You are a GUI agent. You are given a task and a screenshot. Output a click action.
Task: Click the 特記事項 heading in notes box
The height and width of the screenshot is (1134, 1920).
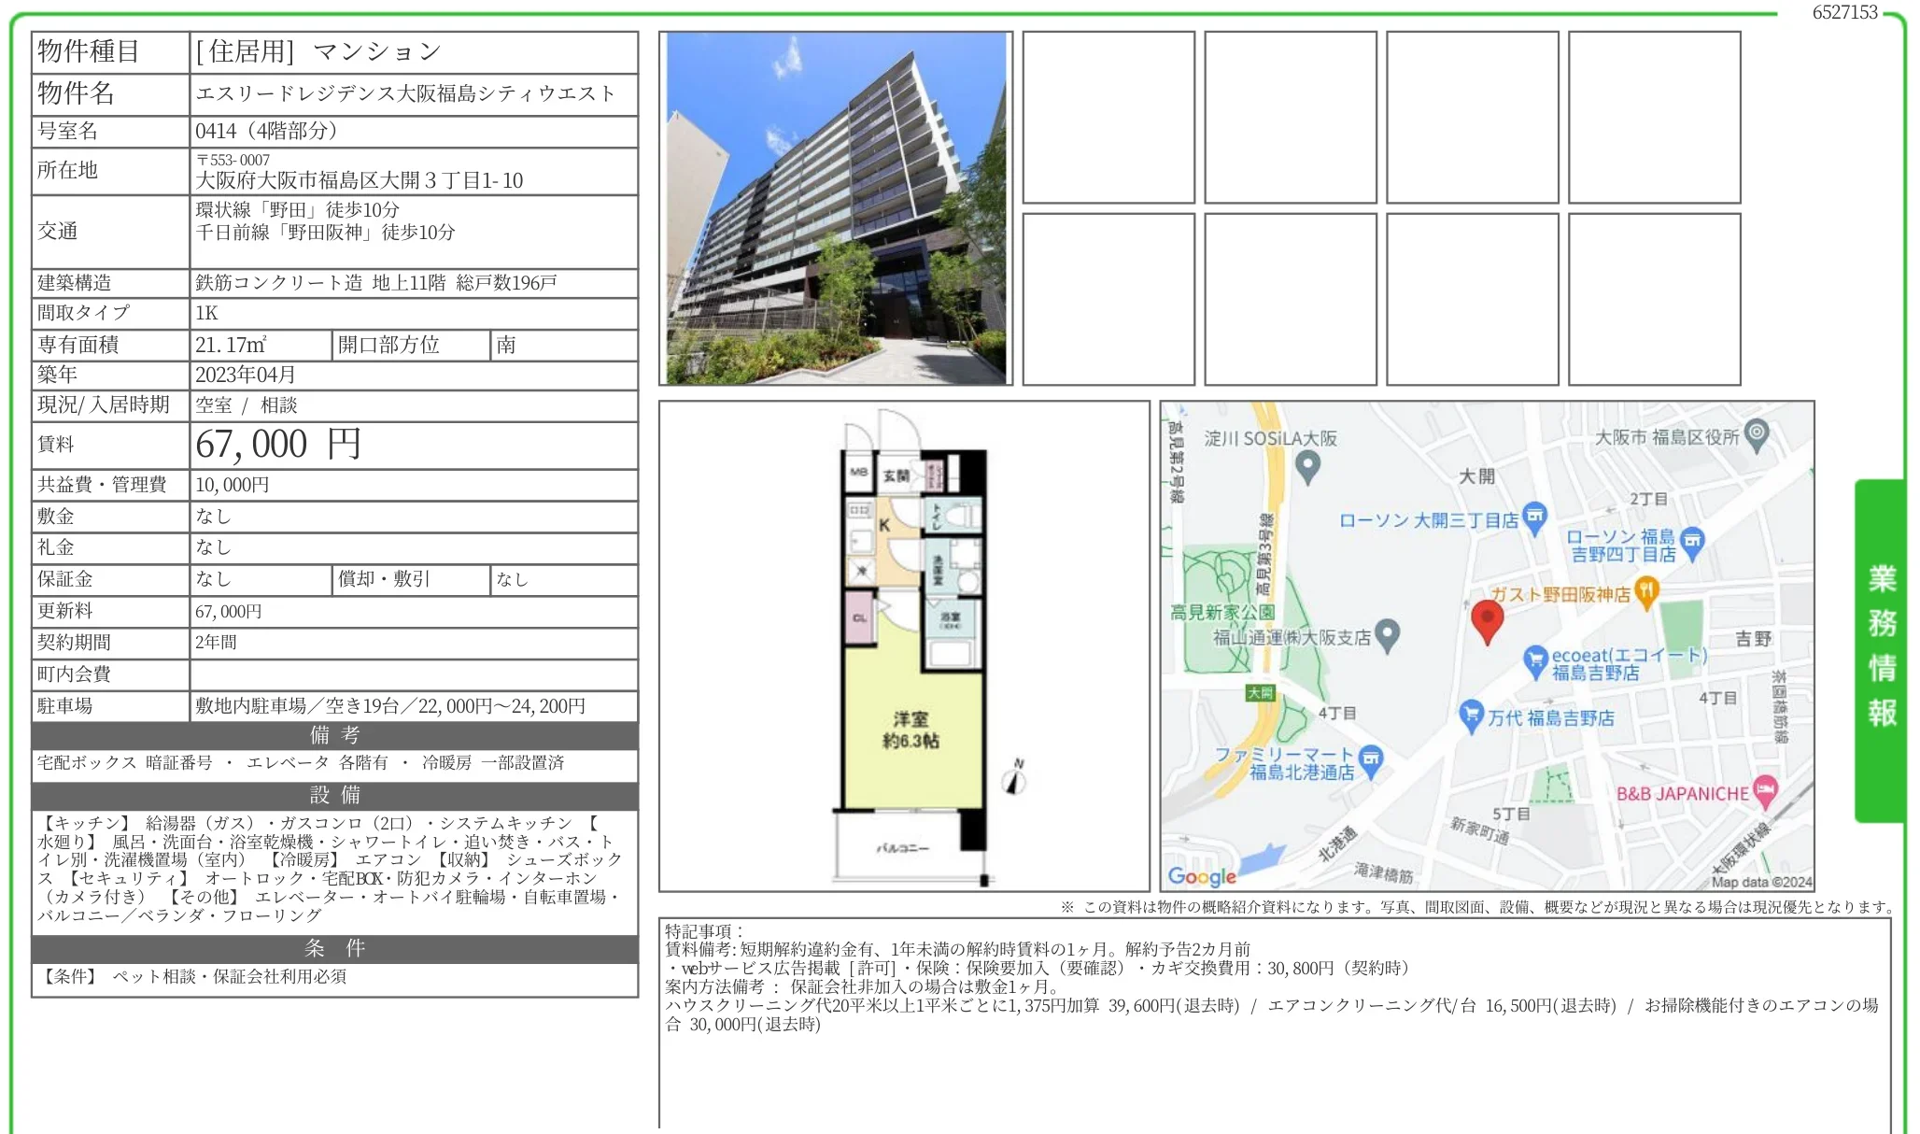(704, 930)
